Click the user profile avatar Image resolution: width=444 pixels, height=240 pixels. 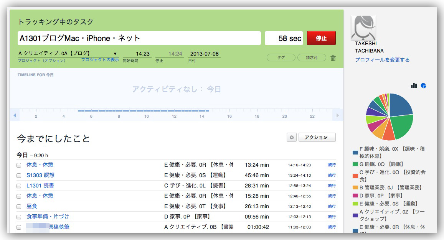pos(363,28)
